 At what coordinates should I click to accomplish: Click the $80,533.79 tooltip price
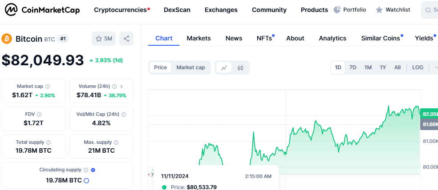[202, 187]
